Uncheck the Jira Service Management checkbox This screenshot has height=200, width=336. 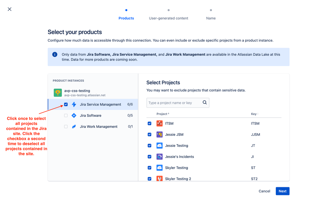(66, 104)
